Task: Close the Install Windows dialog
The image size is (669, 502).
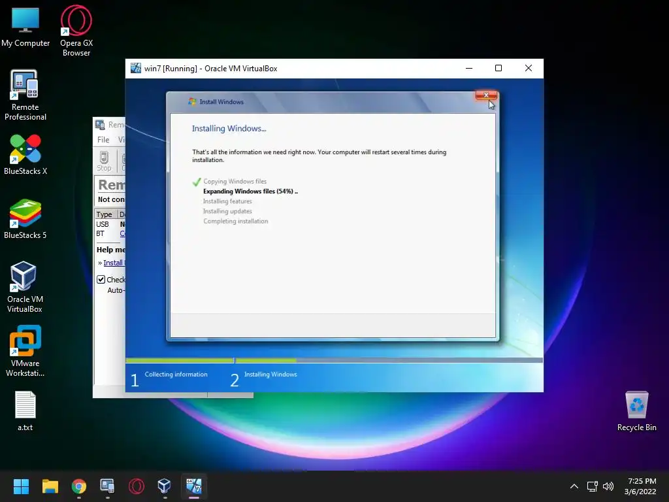Action: 486,95
